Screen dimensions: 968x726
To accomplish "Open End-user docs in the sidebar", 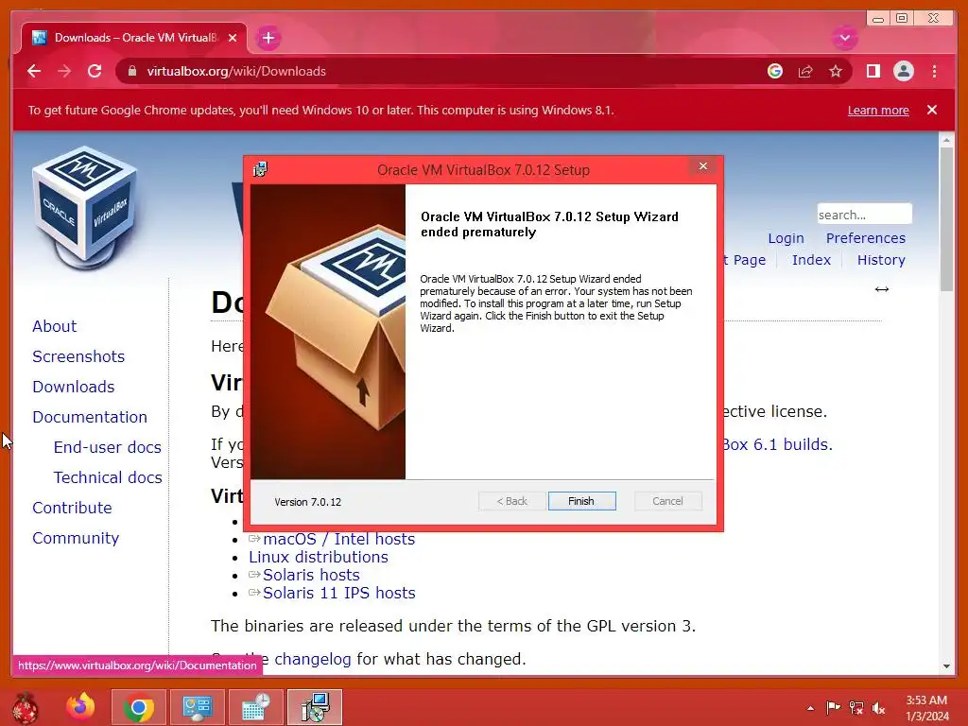I will tap(108, 447).
